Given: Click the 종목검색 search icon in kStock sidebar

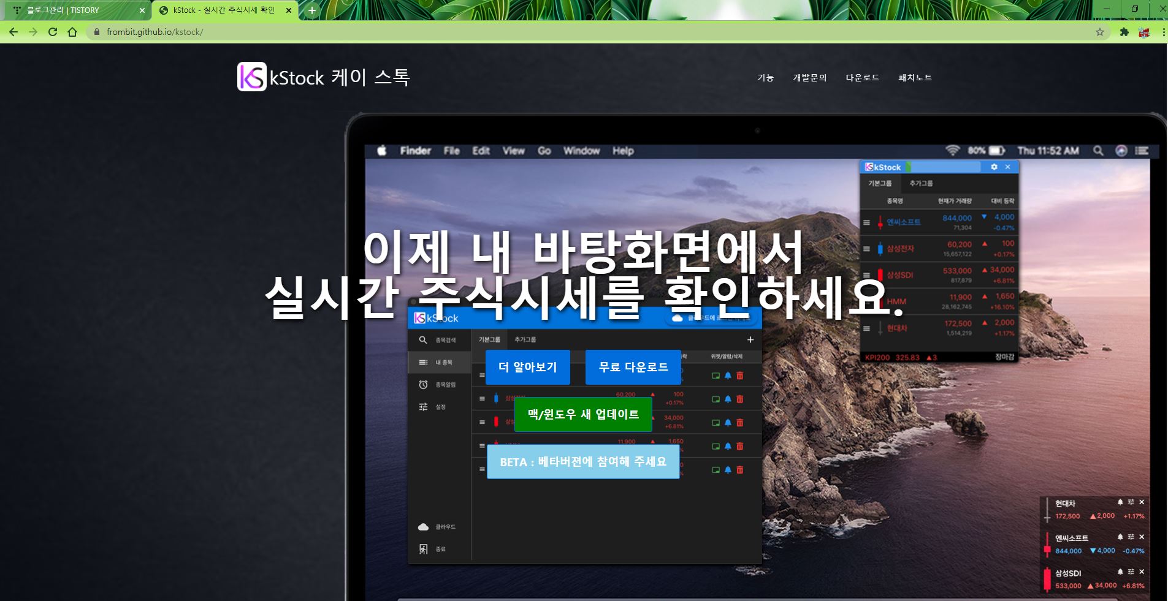Looking at the screenshot, I should tap(423, 340).
